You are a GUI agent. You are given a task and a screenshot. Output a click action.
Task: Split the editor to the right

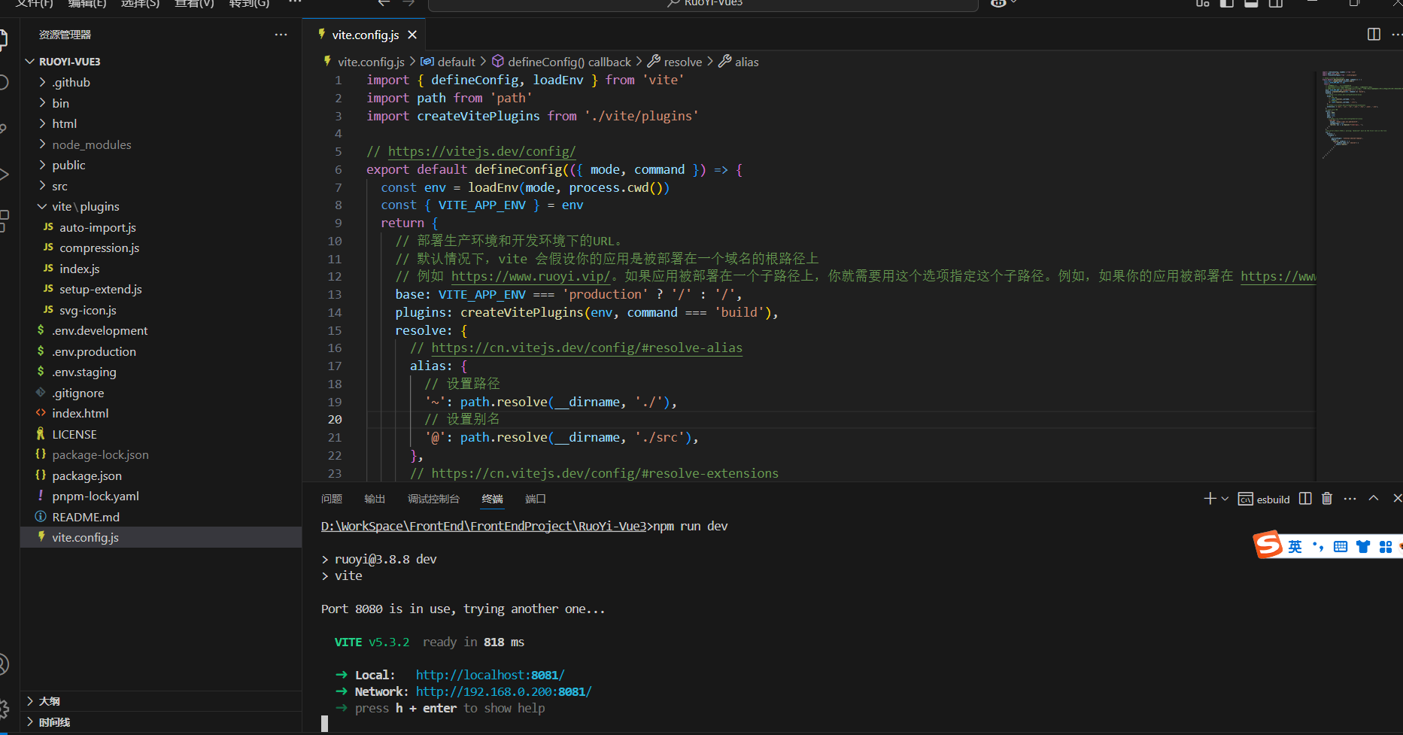(1374, 35)
